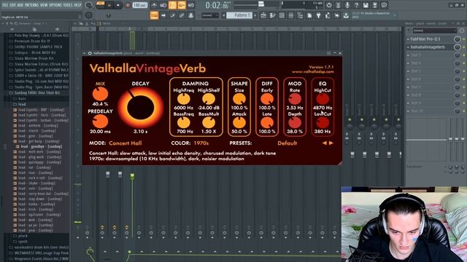Open the PRESETS menu showing Default
Viewport: 467px width, 262px height.
coord(287,143)
